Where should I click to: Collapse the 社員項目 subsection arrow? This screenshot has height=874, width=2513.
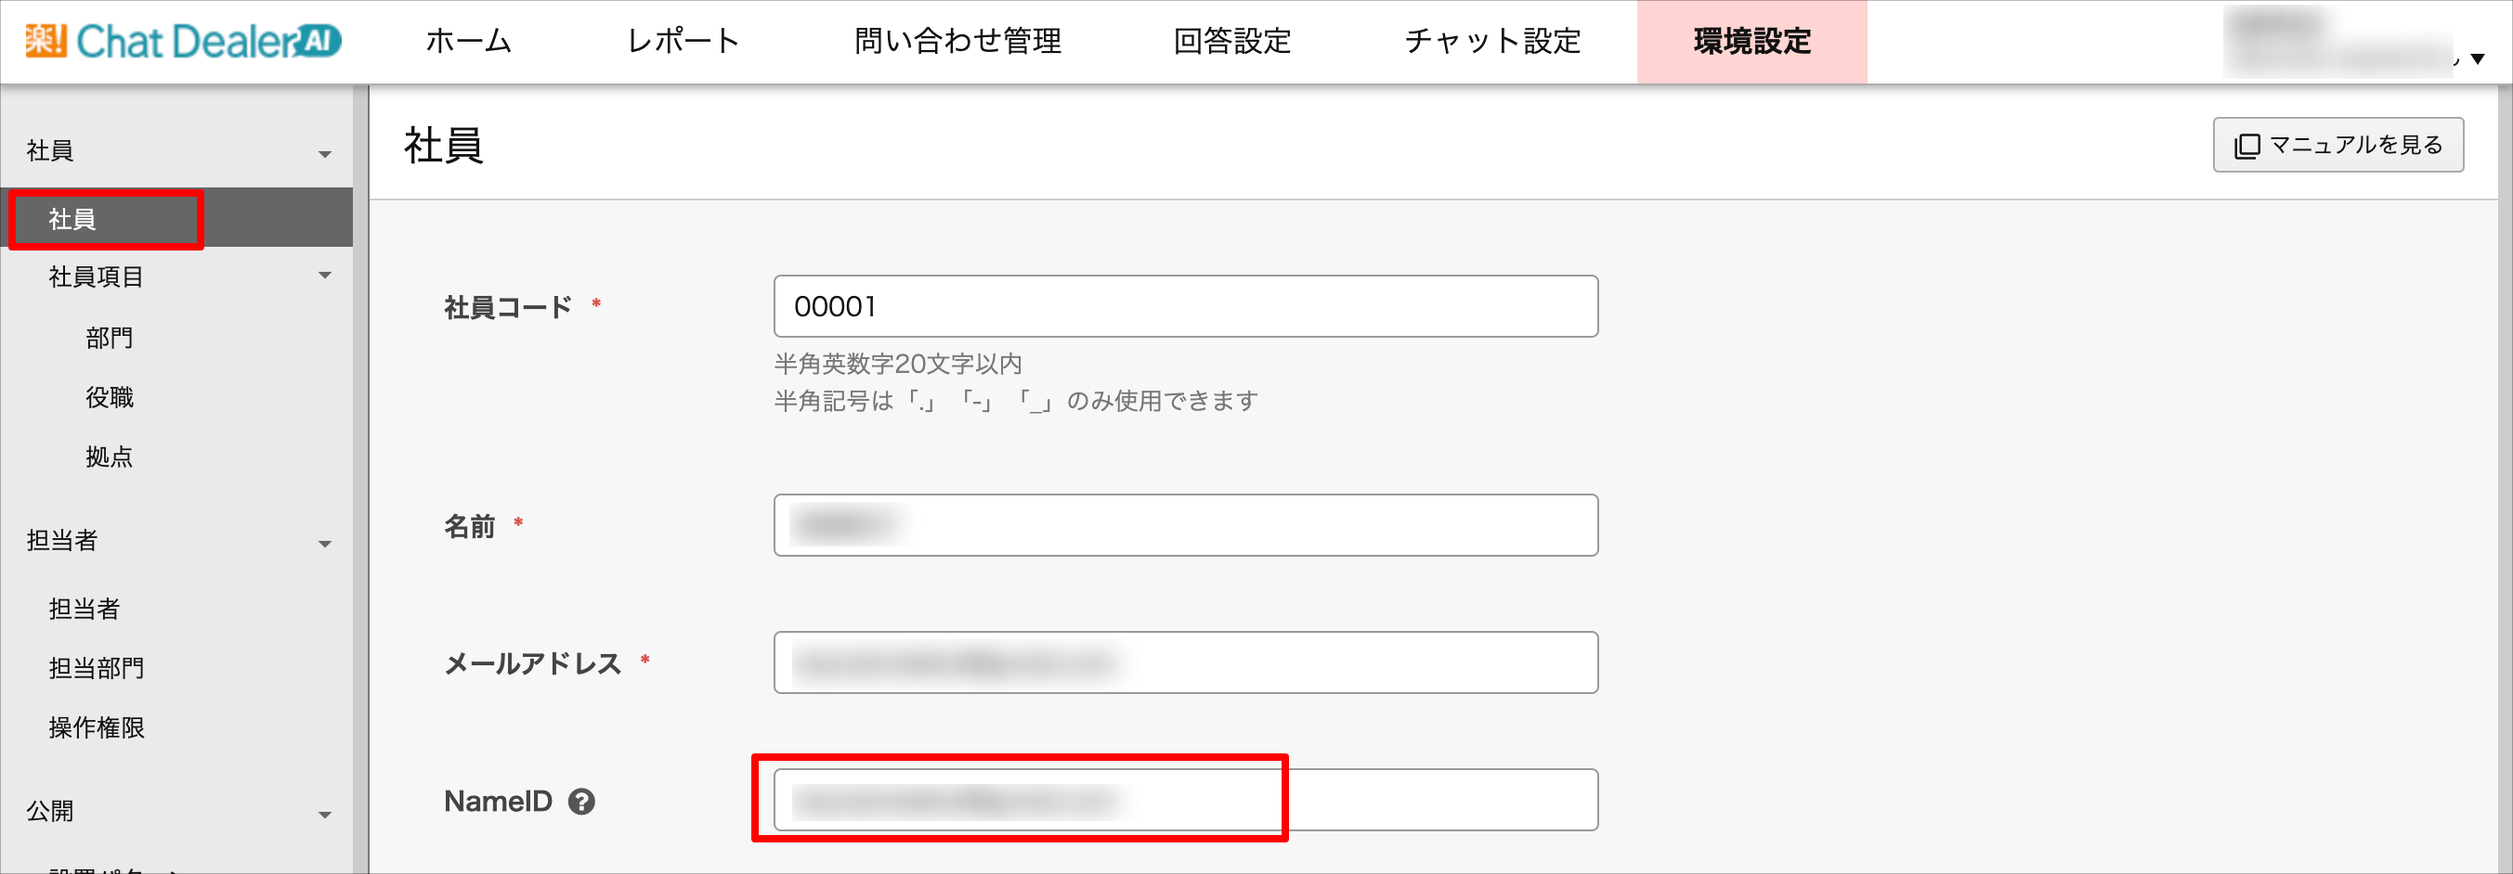325,276
